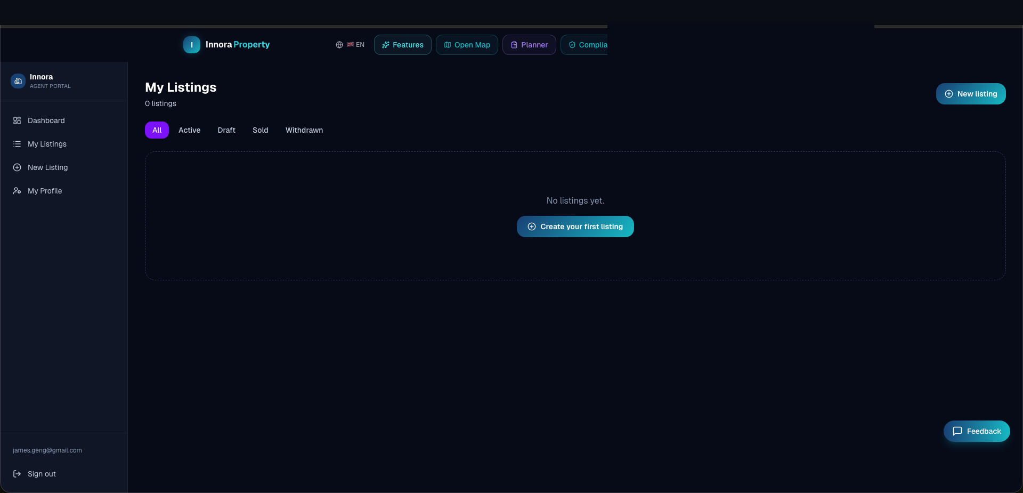Switch to the Withdrawn filter tab
This screenshot has width=1023, height=493.
(304, 130)
